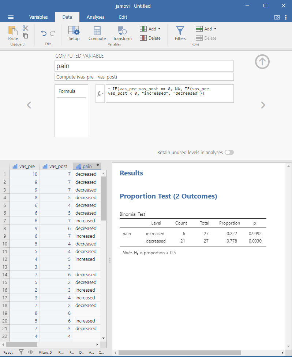Switch to the Analyses tab
The width and height of the screenshot is (292, 357).
(x=96, y=17)
